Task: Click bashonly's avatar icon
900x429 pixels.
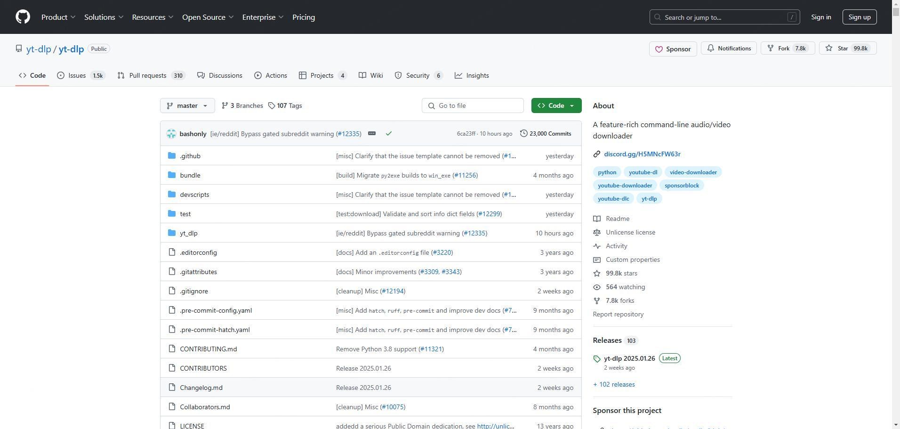Action: pyautogui.click(x=171, y=134)
